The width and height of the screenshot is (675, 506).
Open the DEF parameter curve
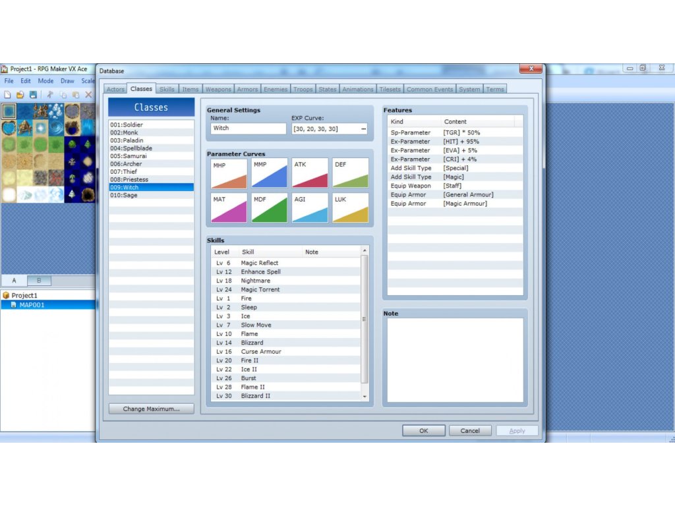[x=351, y=173]
